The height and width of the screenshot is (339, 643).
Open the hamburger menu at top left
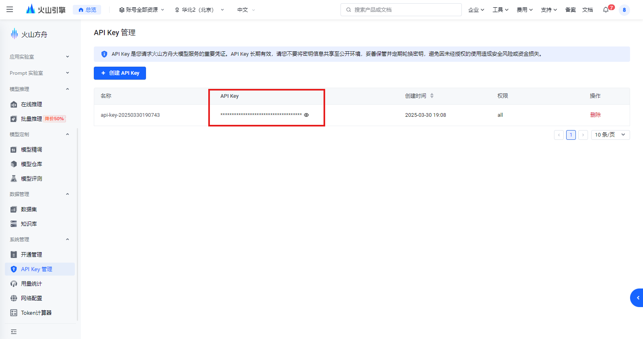[x=10, y=9]
